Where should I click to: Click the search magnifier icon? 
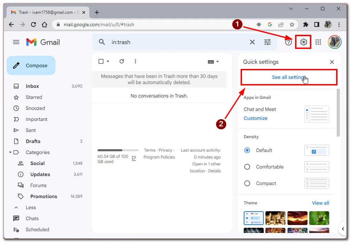pyautogui.click(x=102, y=42)
